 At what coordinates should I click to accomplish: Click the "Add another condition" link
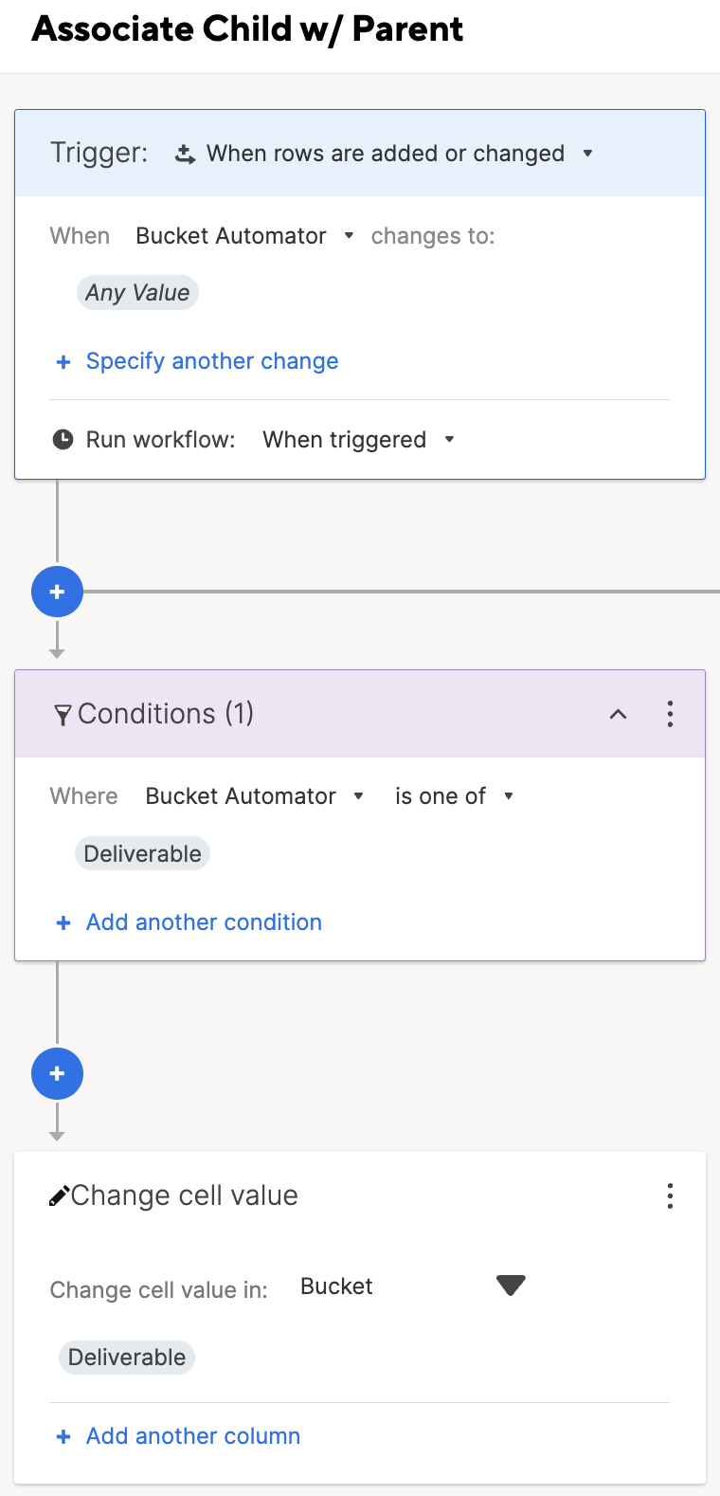[x=203, y=921]
